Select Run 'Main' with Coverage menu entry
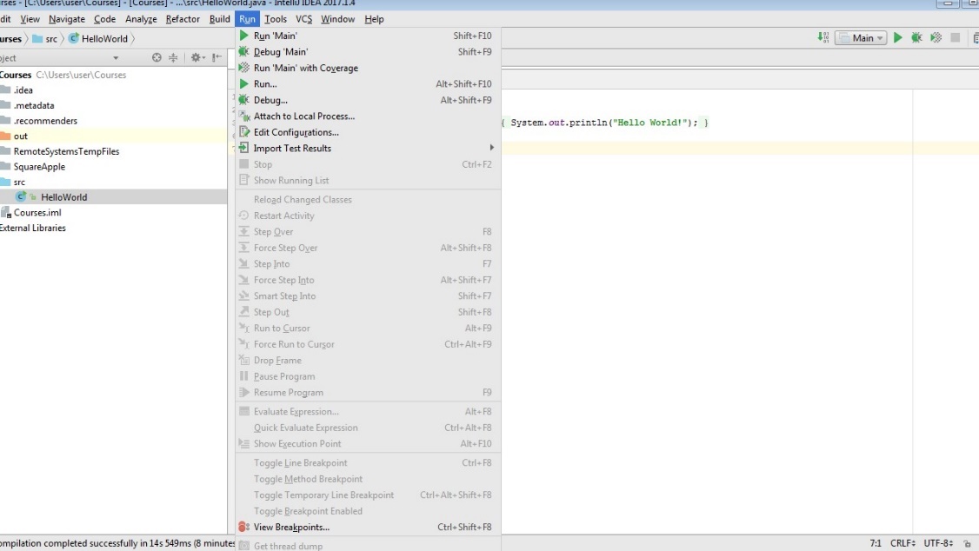The height and width of the screenshot is (551, 979). pos(305,68)
